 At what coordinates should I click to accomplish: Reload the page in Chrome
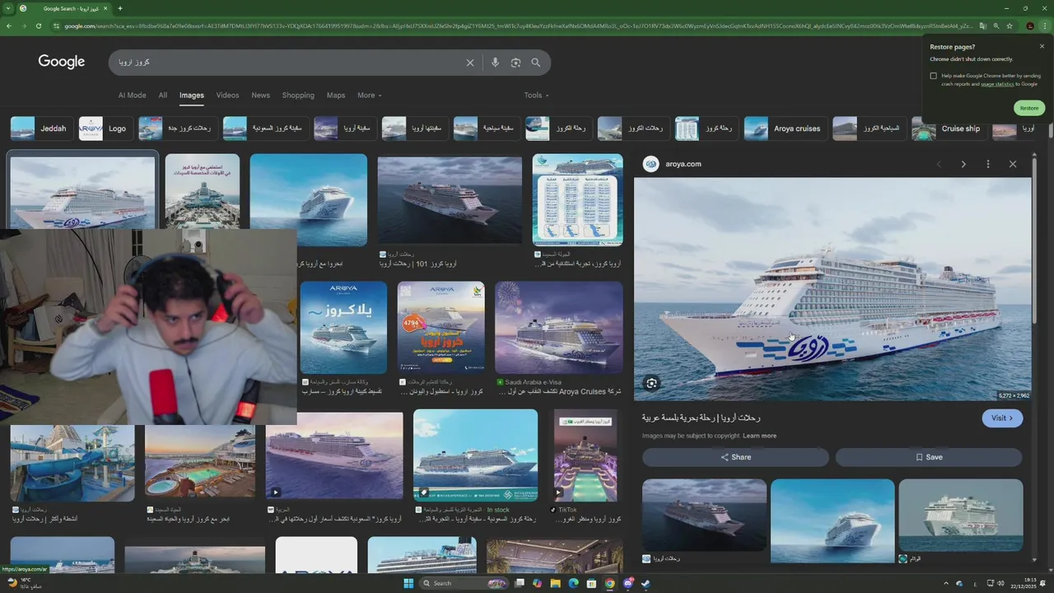38,26
